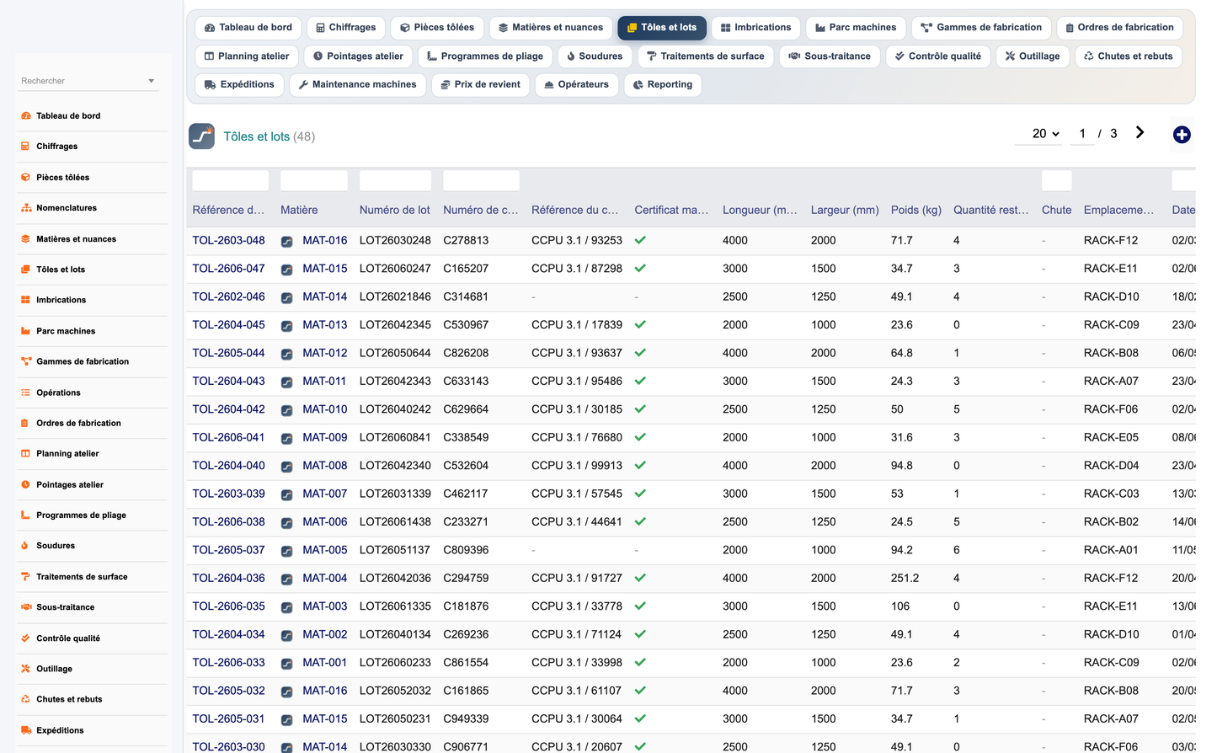
Task: Click the Chute filter input field
Action: 1056,180
